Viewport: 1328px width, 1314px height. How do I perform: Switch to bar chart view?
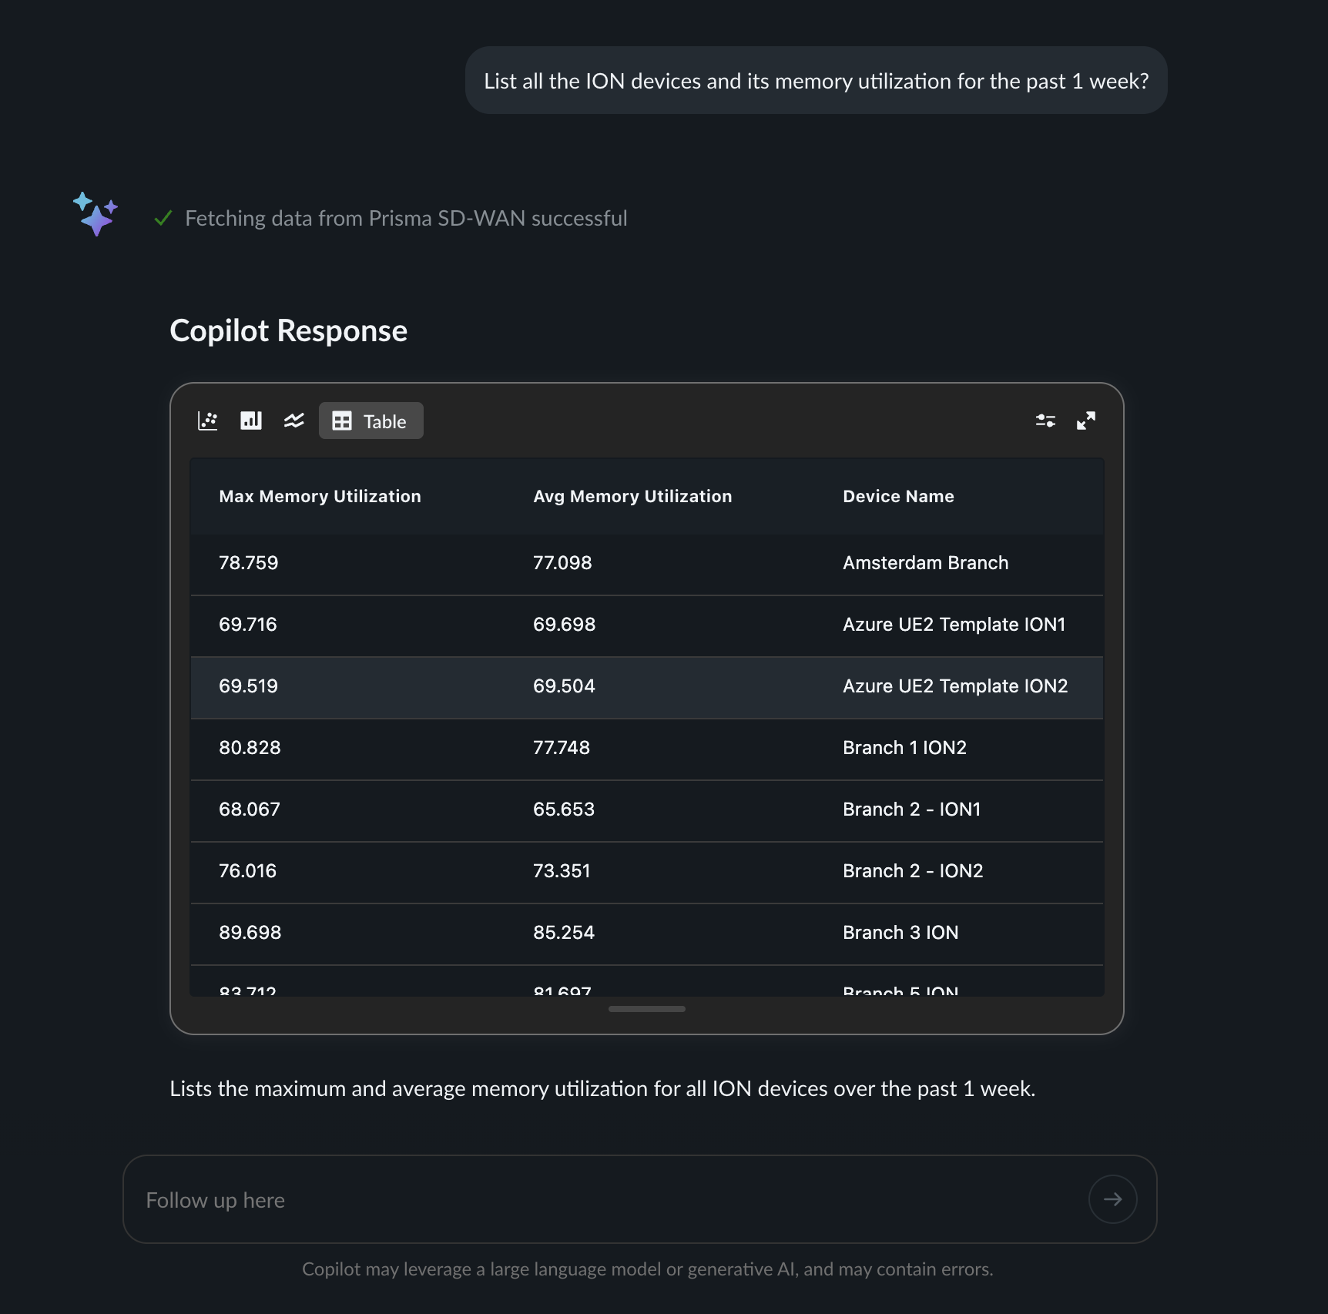(x=251, y=421)
